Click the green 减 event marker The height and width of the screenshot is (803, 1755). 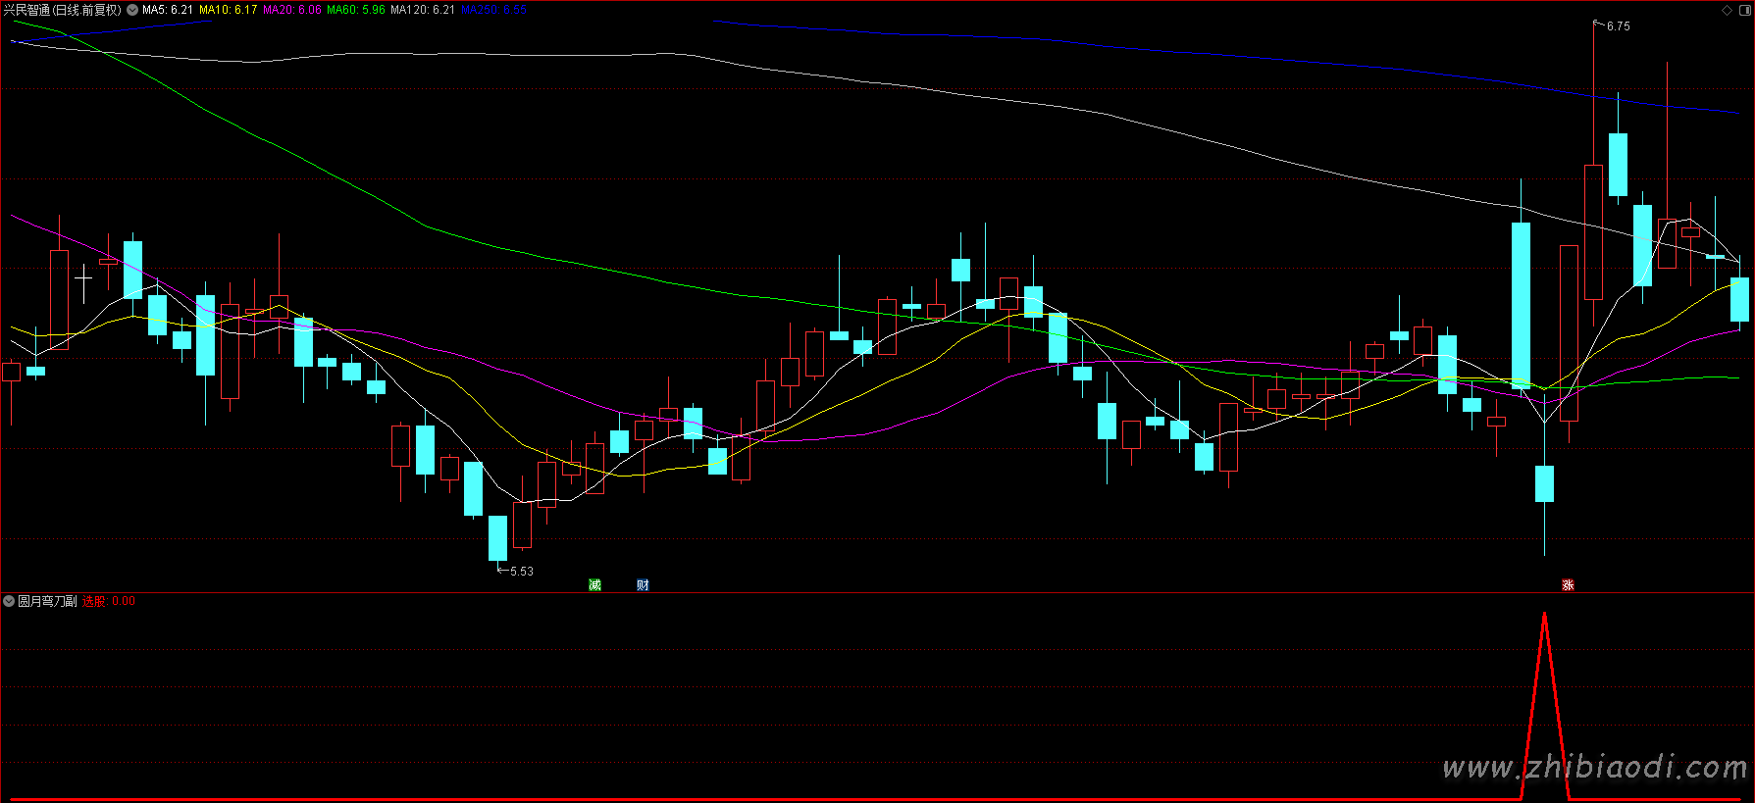[594, 585]
